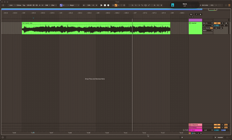Click the Session Record circle icon
Screen dimensions: 232x140
point(124,5)
